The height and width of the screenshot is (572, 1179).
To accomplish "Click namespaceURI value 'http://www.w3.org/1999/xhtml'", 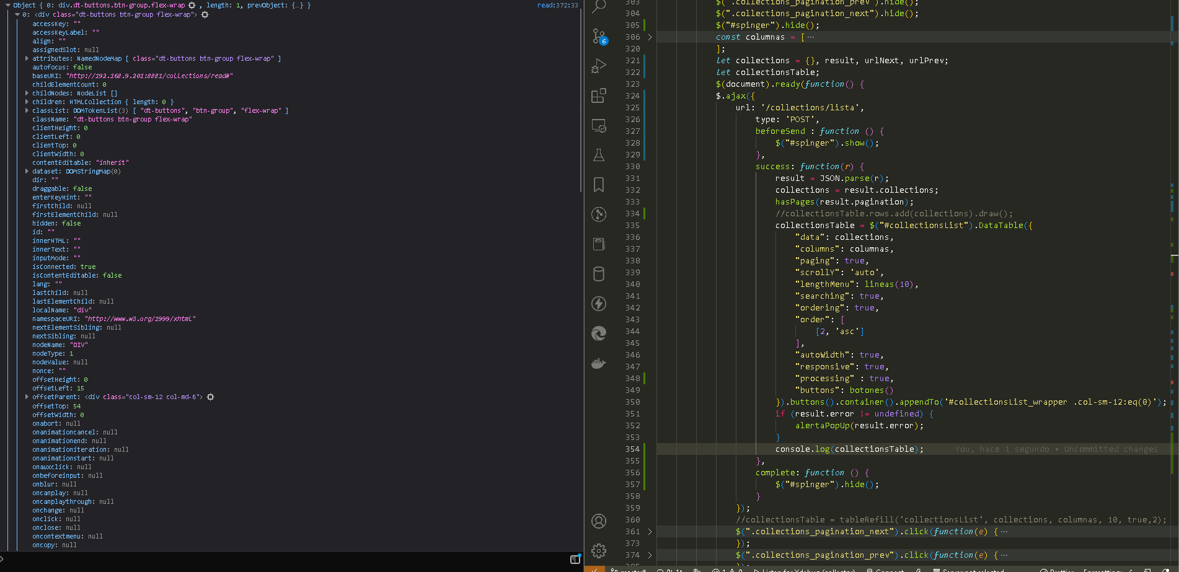I will [x=140, y=319].
